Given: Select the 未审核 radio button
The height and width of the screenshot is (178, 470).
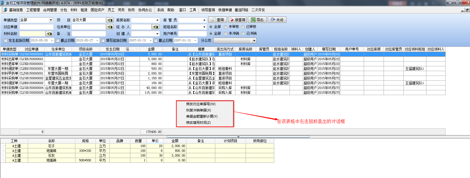Looking at the screenshot, I should coord(226,27).
